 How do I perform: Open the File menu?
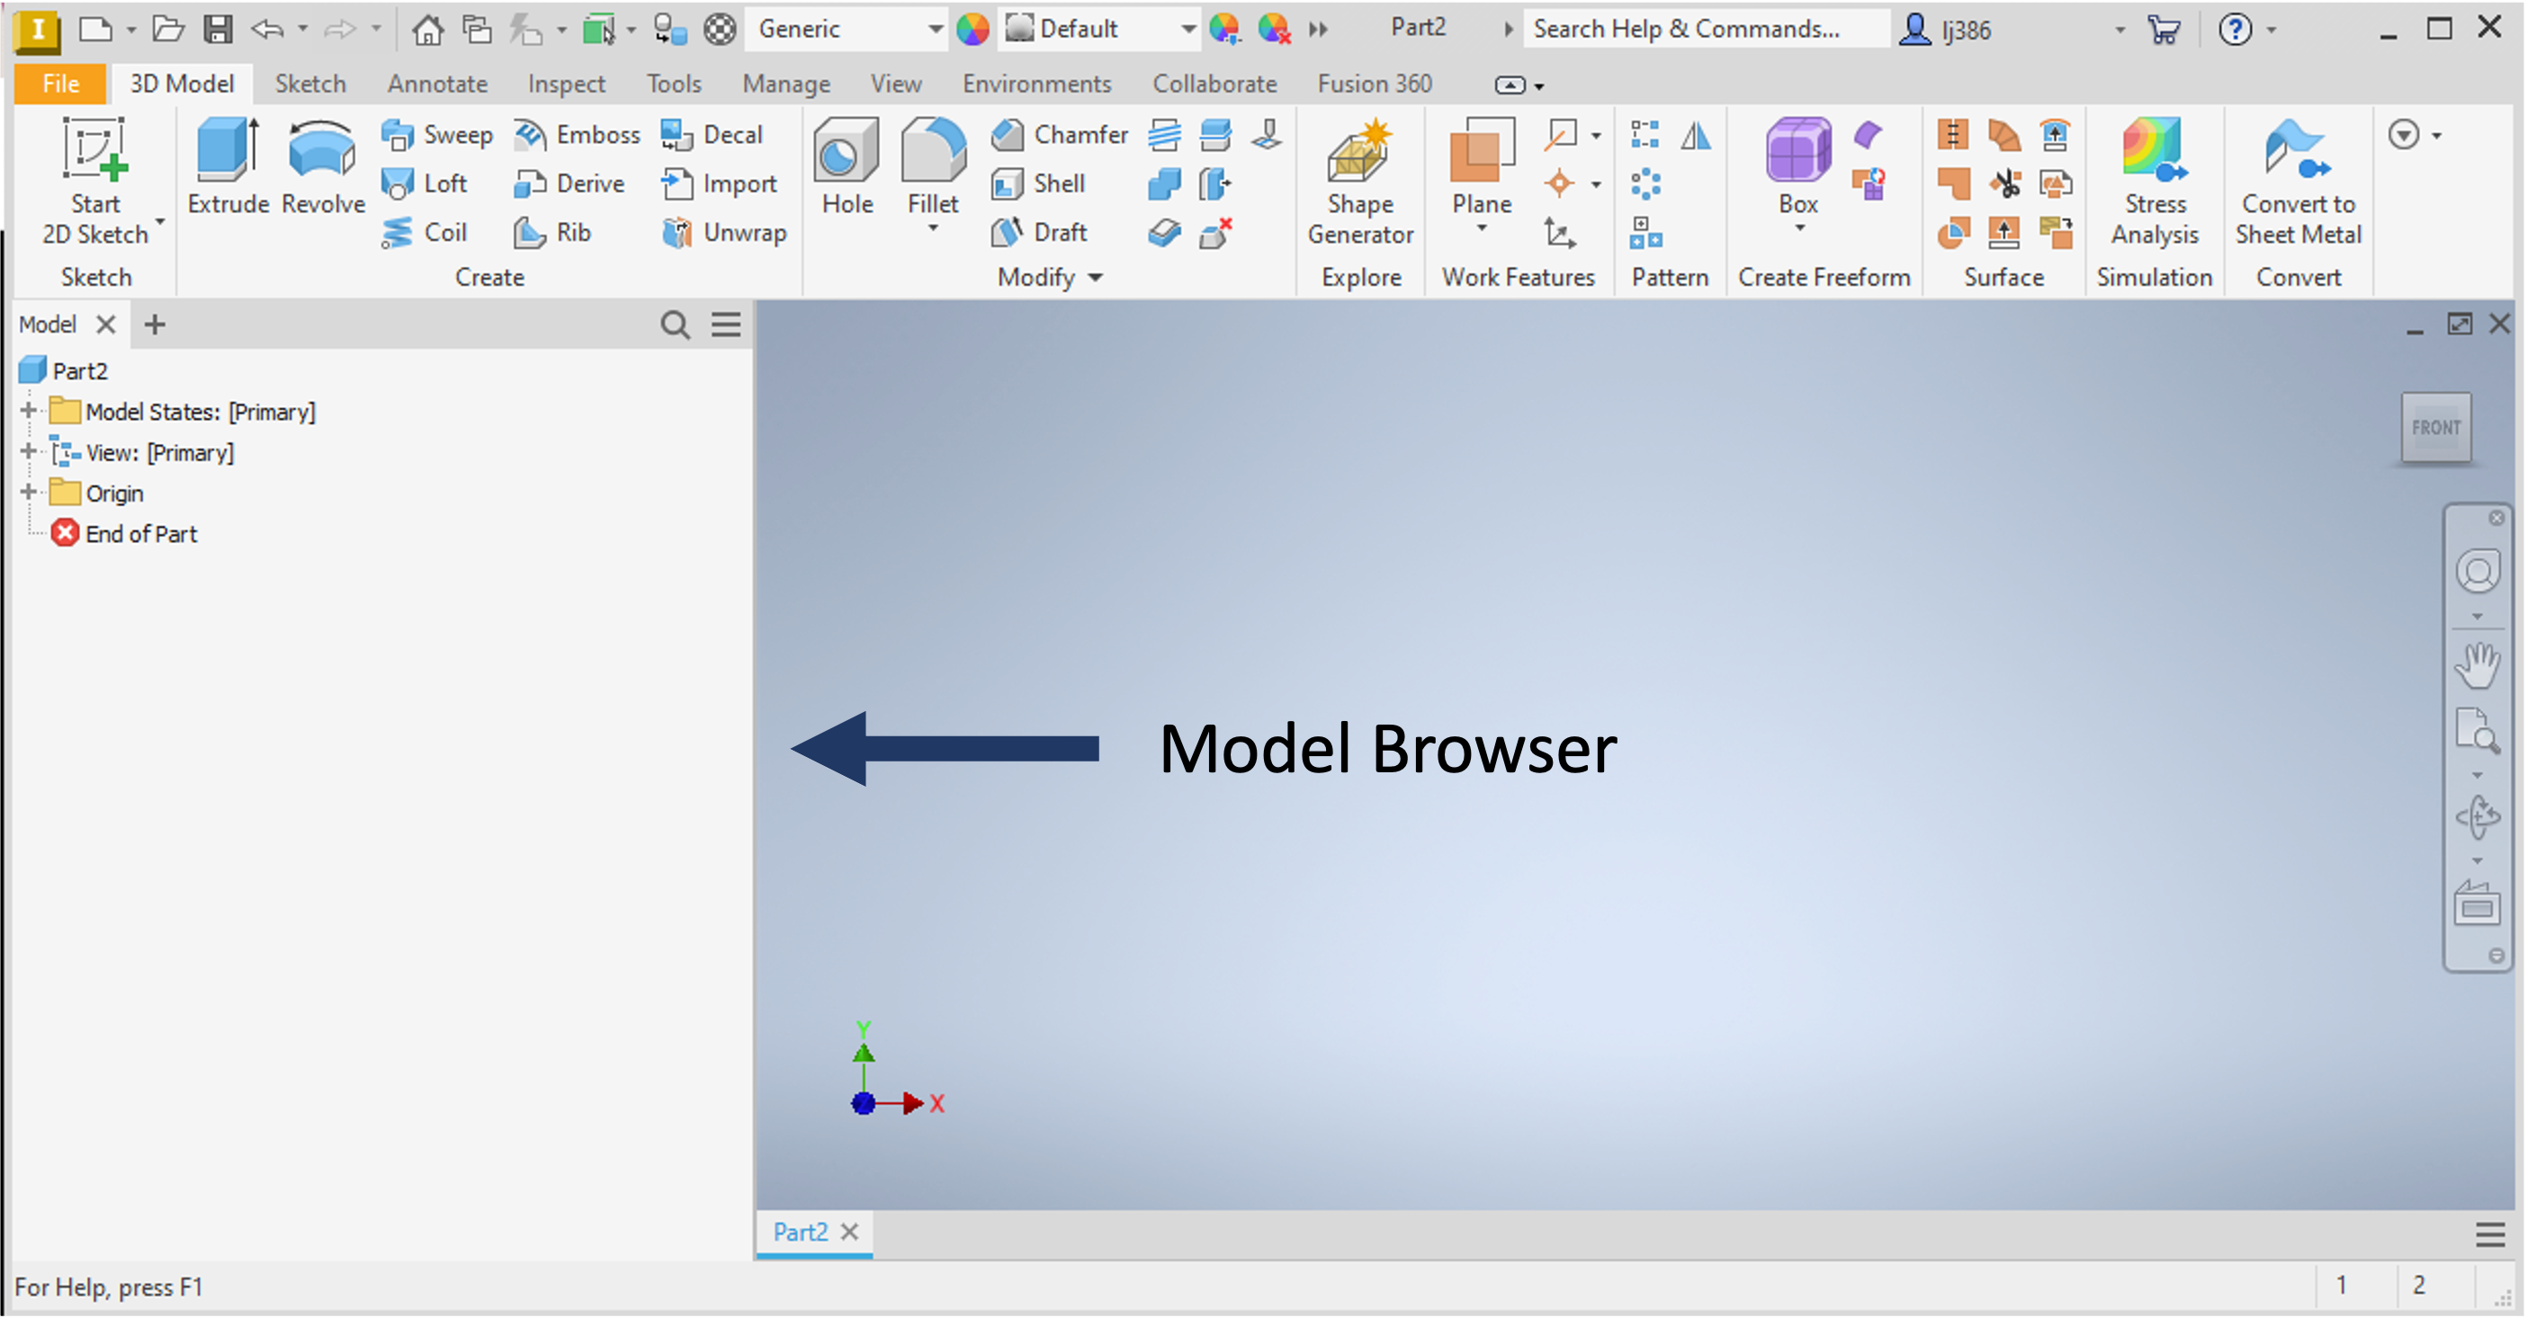[61, 85]
